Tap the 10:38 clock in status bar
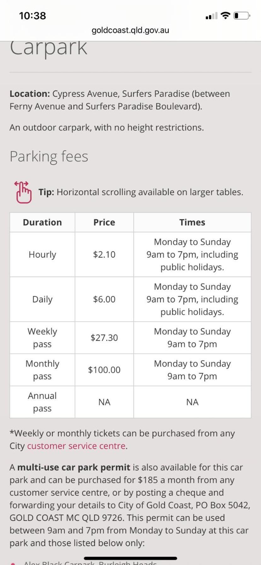The width and height of the screenshot is (261, 565). point(32,16)
